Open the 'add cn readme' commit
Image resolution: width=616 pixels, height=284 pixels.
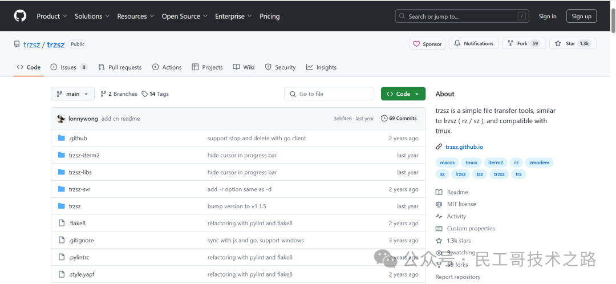pos(120,119)
